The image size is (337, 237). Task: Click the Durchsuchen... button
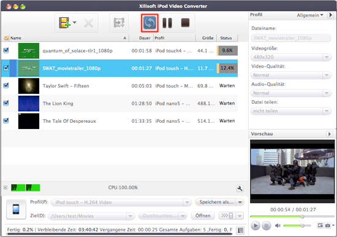pyautogui.click(x=159, y=216)
